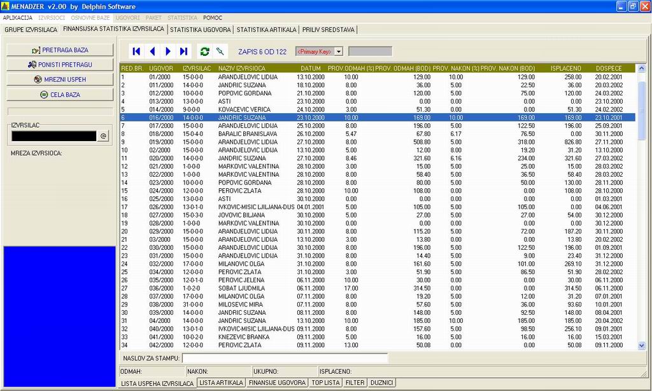The width and height of the screenshot is (652, 391).
Task: Click the PRETRAGA BAZA button
Action: [x=60, y=50]
